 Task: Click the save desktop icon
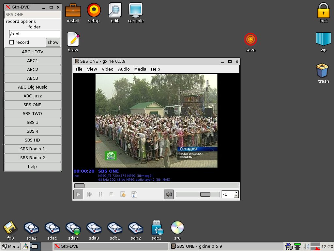pos(250,42)
